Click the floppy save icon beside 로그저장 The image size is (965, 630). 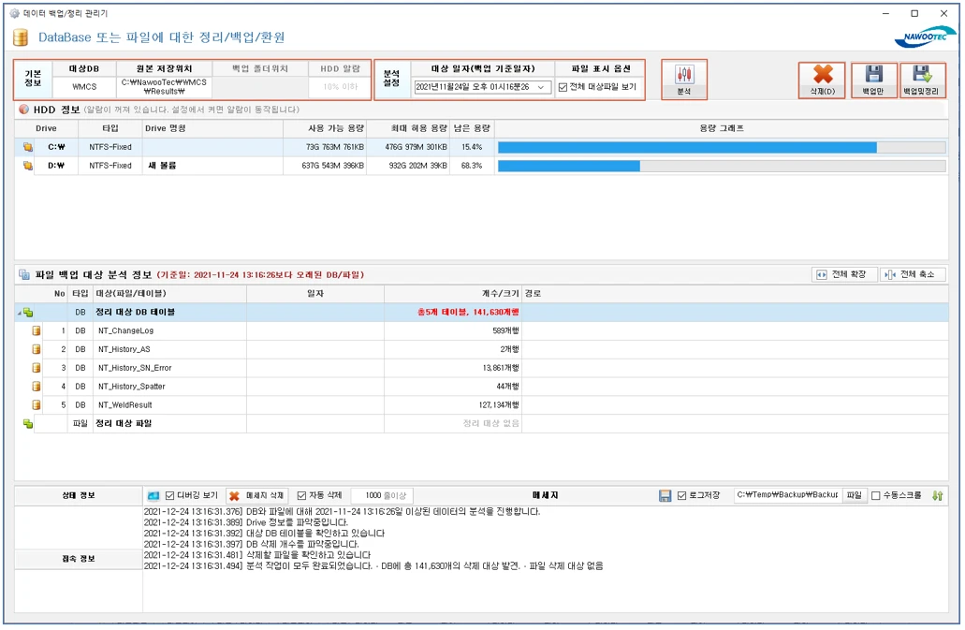point(665,496)
